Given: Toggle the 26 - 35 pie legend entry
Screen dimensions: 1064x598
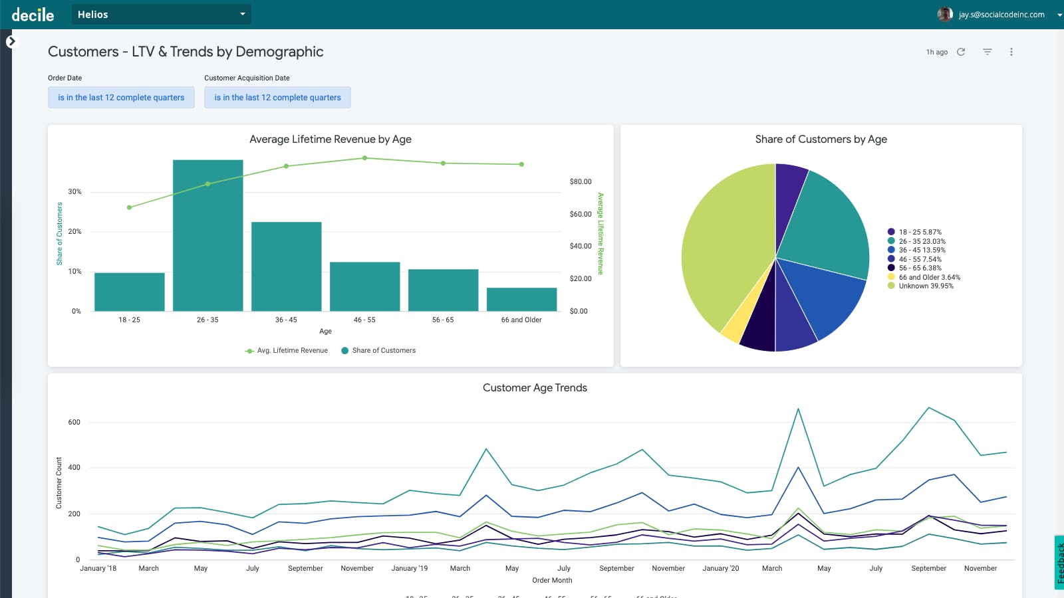Looking at the screenshot, I should click(916, 241).
